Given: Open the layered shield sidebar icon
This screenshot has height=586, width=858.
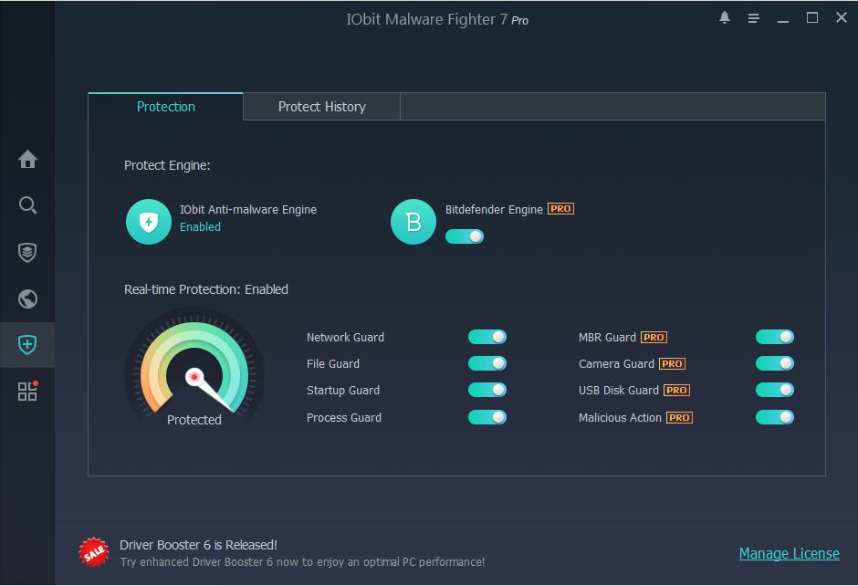Looking at the screenshot, I should [x=27, y=252].
